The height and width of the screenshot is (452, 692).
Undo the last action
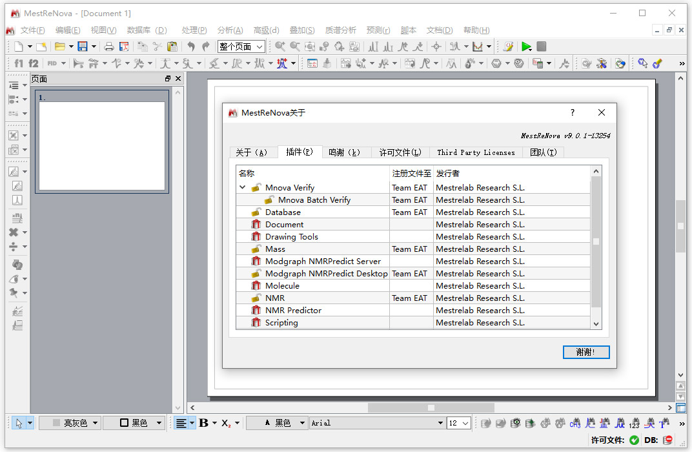(191, 46)
